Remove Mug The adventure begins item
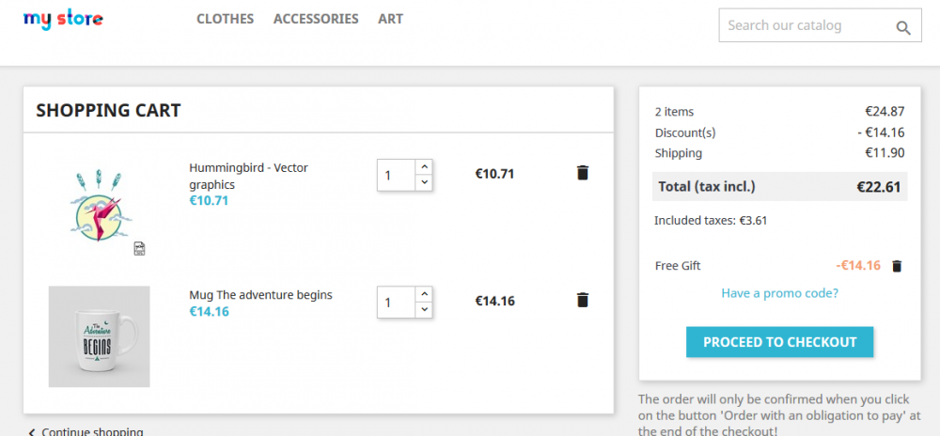This screenshot has width=940, height=436. pyautogui.click(x=583, y=300)
